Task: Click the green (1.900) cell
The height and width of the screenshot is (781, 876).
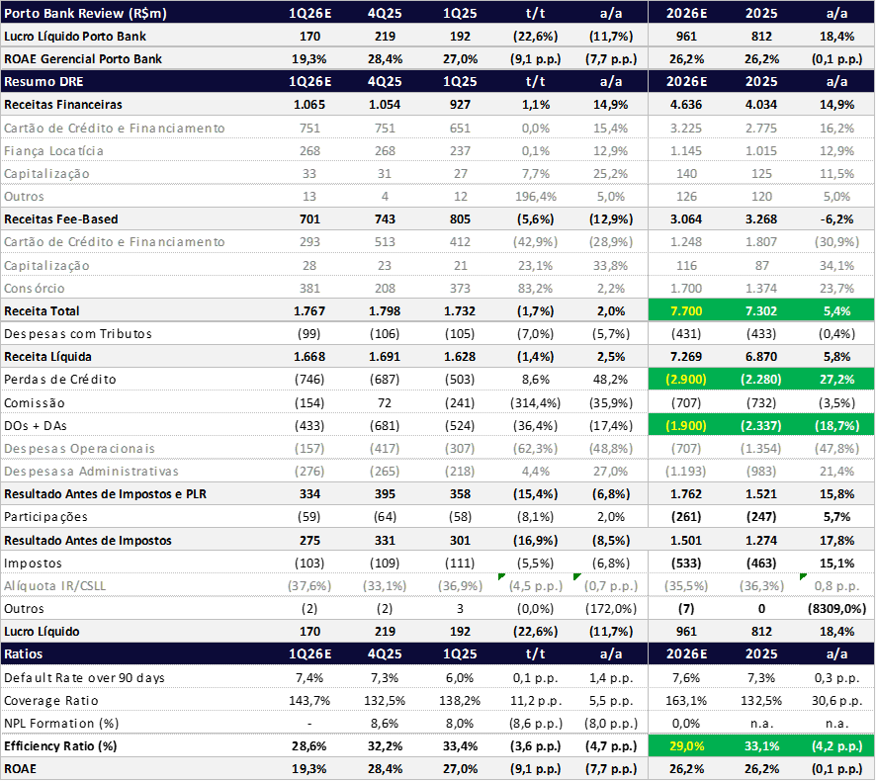Action: pos(685,425)
